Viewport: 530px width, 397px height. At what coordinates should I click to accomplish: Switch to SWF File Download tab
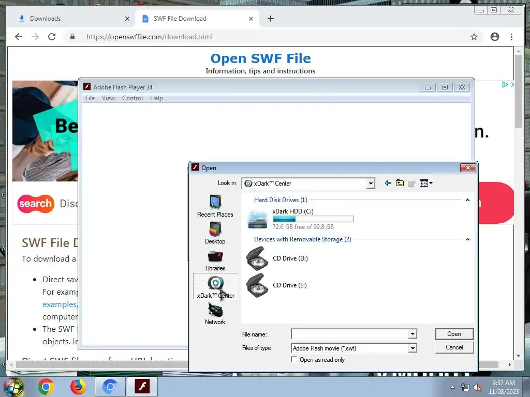click(197, 19)
